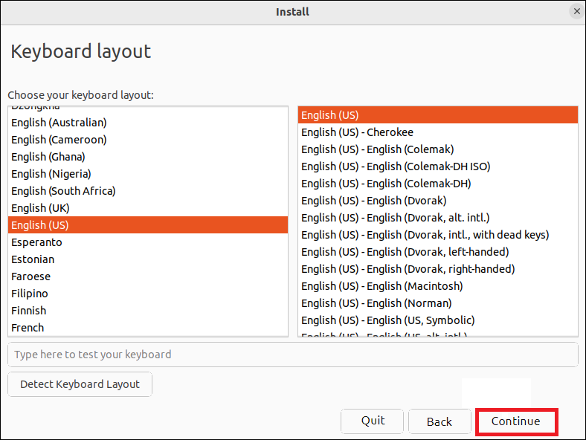Pick English (Macintosh) variant
The width and height of the screenshot is (586, 440).
point(381,286)
